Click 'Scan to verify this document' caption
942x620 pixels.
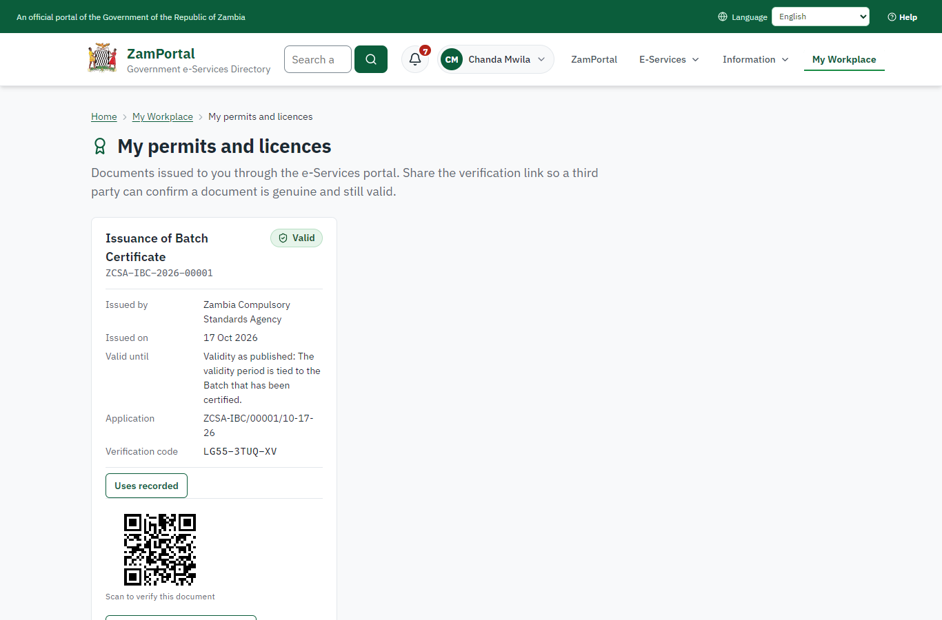pos(160,597)
